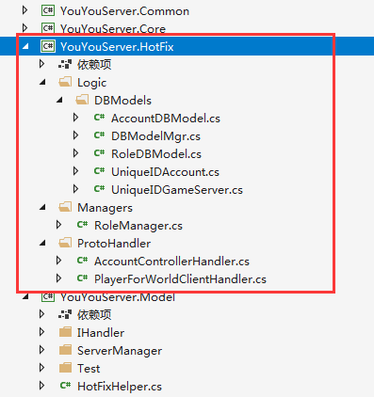Click the Test folder icon
Viewport: 374px width, 397px height.
click(65, 368)
